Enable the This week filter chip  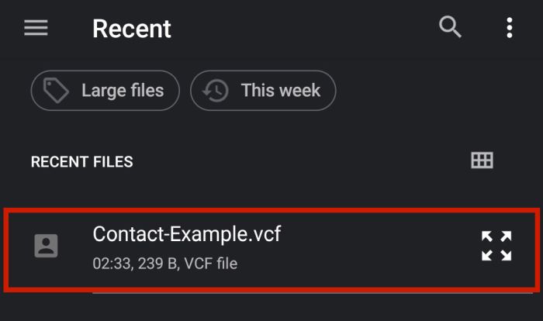263,91
